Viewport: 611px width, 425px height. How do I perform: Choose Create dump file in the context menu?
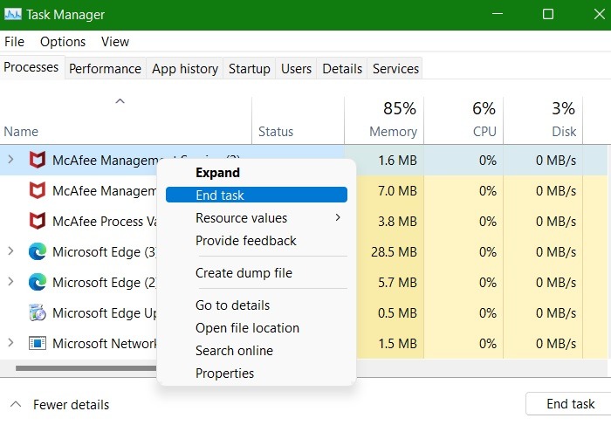(x=257, y=272)
